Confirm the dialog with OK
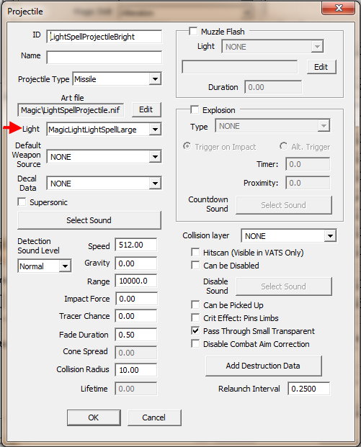The height and width of the screenshot is (447, 361). coord(94,417)
